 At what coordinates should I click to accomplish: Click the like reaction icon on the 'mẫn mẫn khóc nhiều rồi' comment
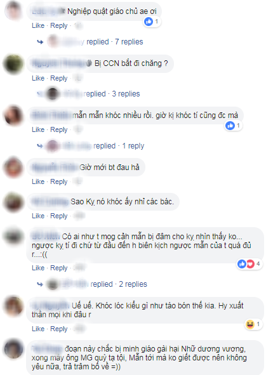[x=230, y=126]
